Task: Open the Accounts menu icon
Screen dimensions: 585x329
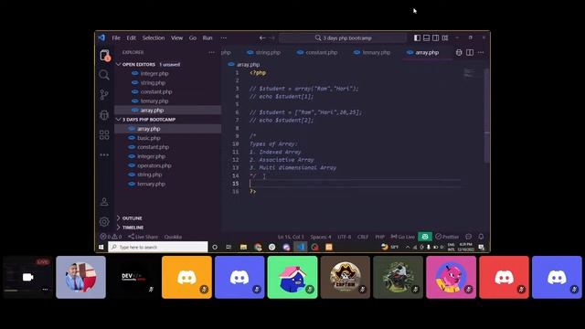Action: pos(104,202)
